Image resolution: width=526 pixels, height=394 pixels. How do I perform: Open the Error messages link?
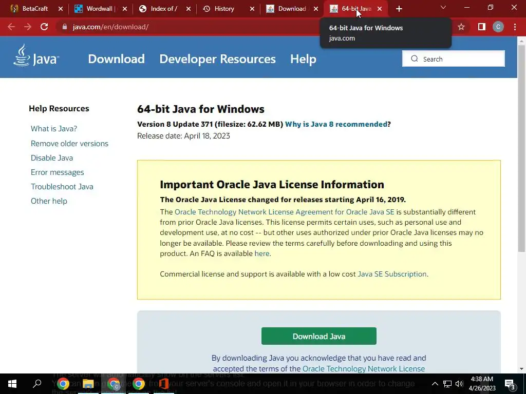point(58,172)
